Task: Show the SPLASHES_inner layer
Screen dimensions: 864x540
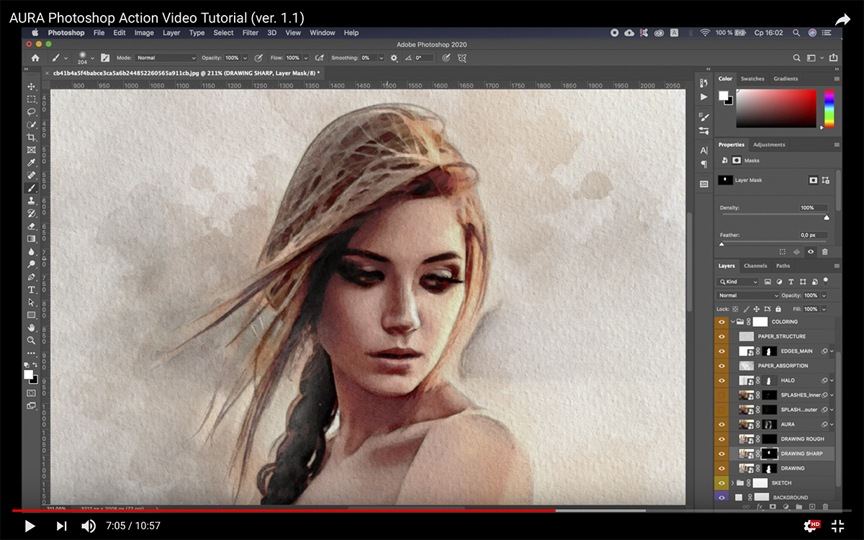Action: coord(721,395)
